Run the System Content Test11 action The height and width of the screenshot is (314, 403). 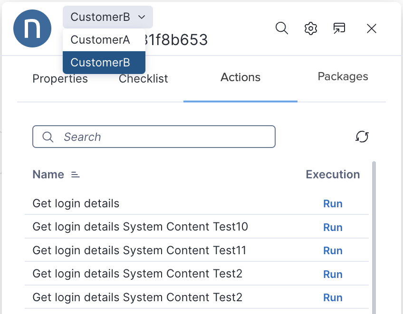(333, 250)
